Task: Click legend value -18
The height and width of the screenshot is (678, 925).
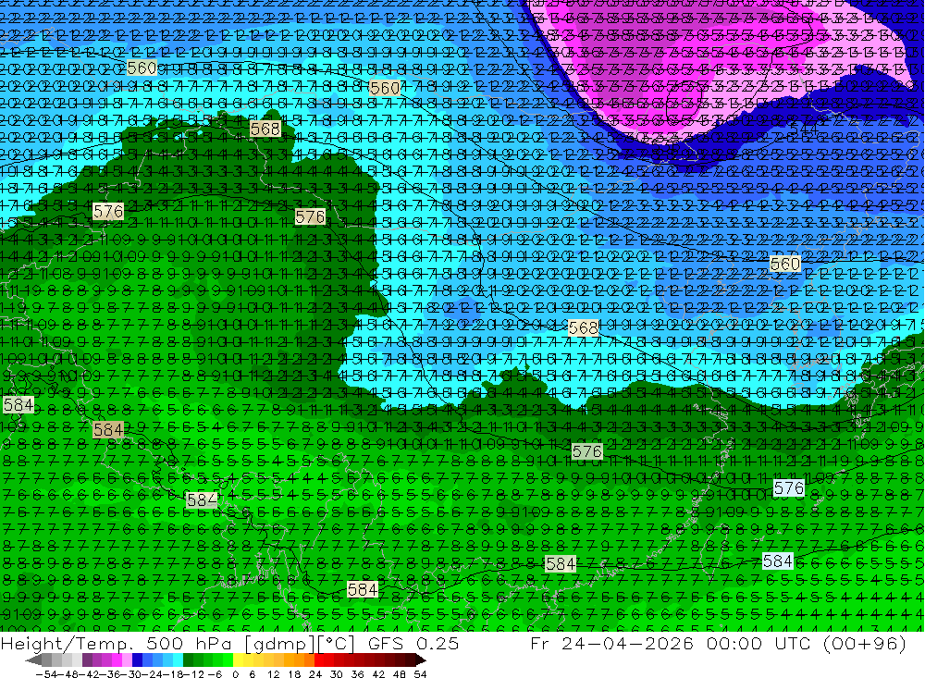Action: tap(173, 674)
